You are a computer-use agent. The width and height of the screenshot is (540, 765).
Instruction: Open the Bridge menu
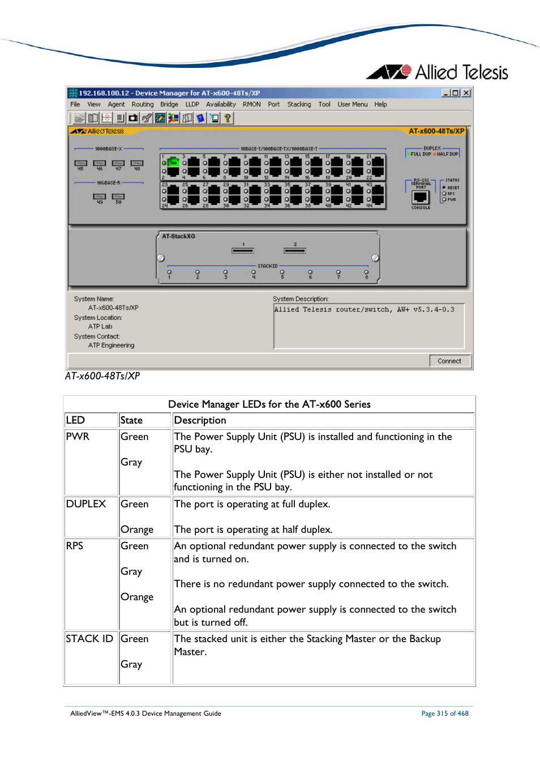(x=169, y=104)
